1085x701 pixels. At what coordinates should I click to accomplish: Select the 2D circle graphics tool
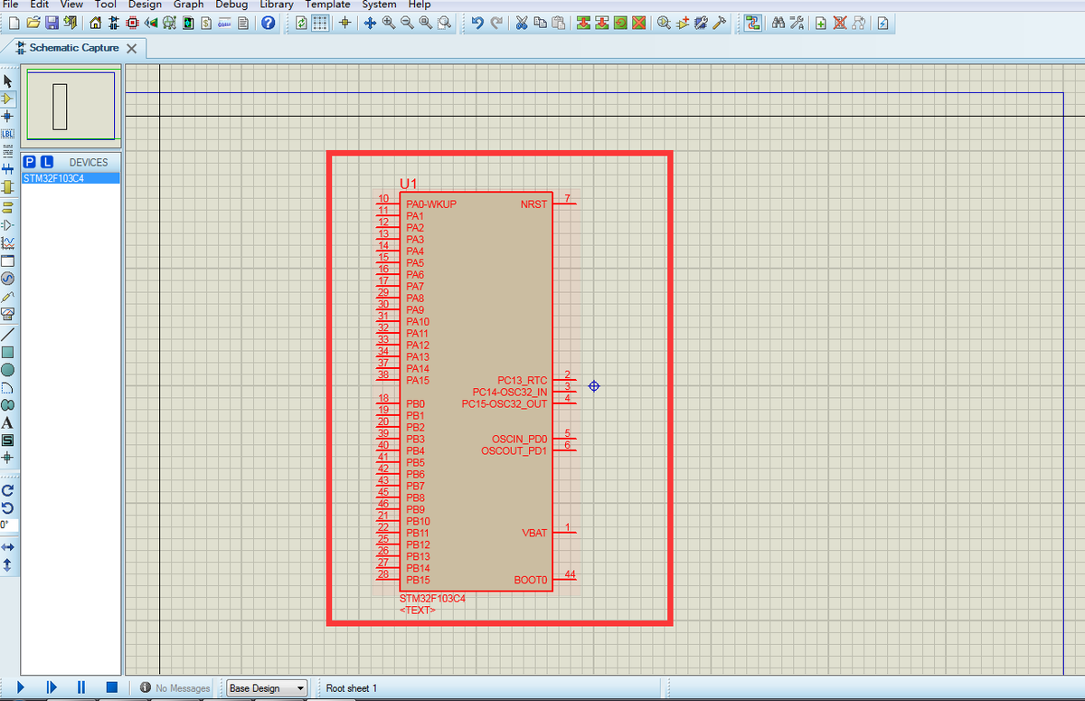click(8, 369)
